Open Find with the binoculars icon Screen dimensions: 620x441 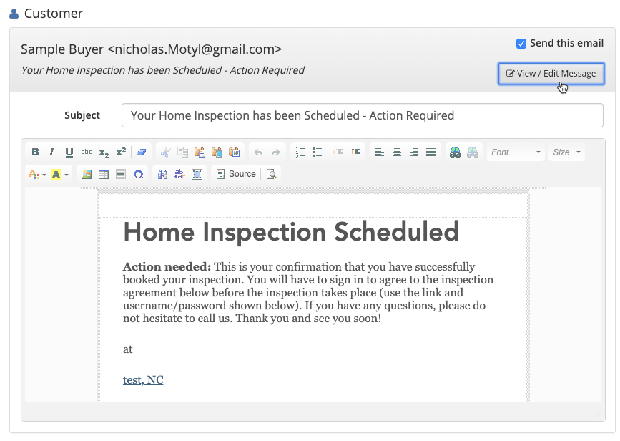[162, 174]
